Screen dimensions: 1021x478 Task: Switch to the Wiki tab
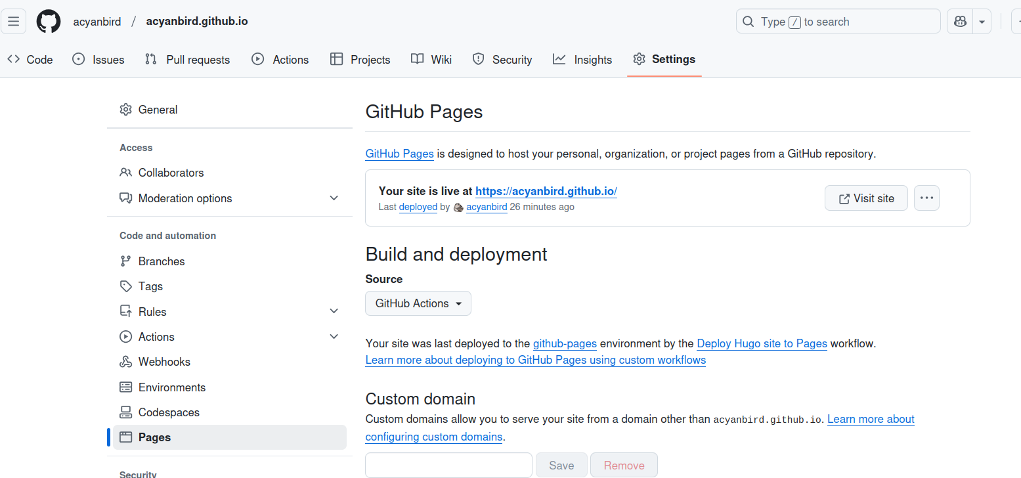[x=431, y=60]
